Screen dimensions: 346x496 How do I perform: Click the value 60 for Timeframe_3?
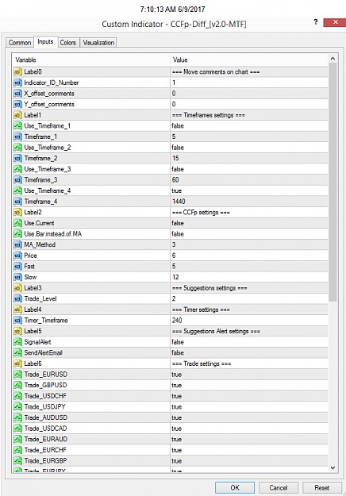[175, 179]
